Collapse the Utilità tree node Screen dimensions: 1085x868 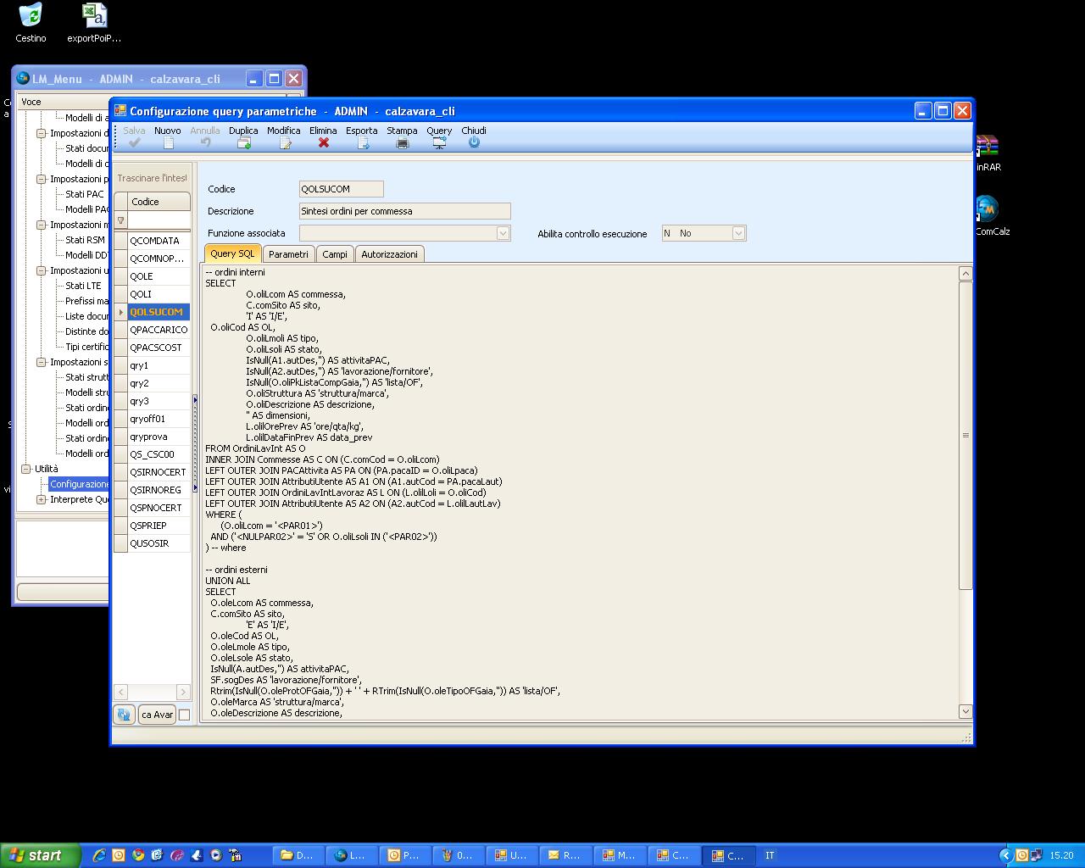[x=25, y=469]
